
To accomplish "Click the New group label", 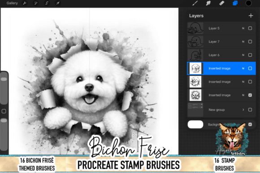I will pos(217,110).
